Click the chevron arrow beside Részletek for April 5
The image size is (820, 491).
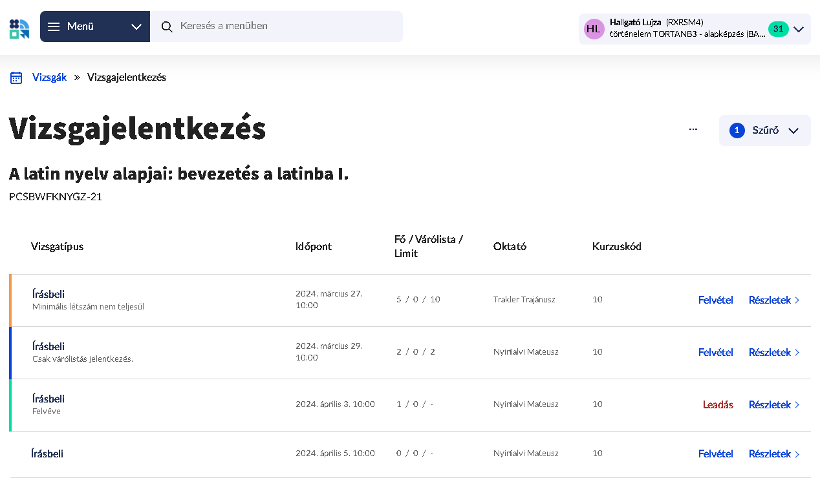[x=799, y=454]
